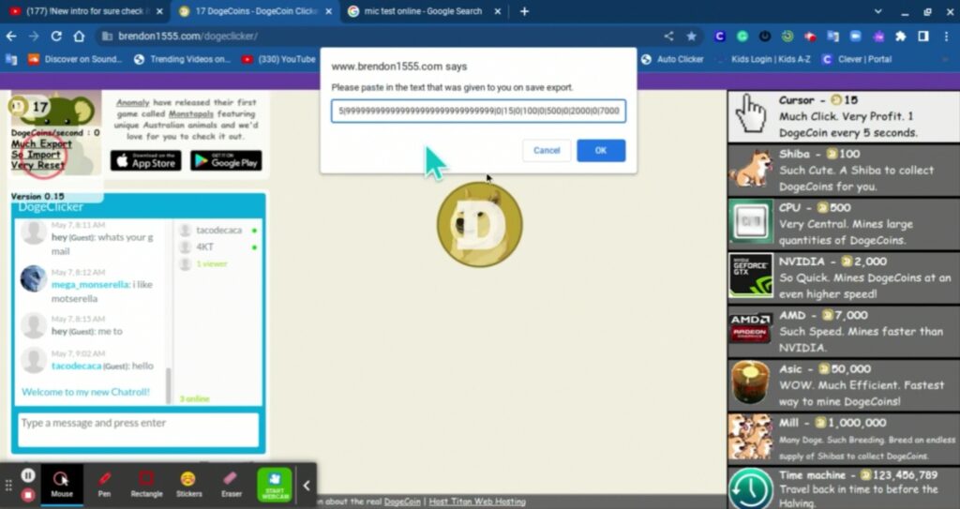Close the YouTube New intro tab

click(x=159, y=11)
